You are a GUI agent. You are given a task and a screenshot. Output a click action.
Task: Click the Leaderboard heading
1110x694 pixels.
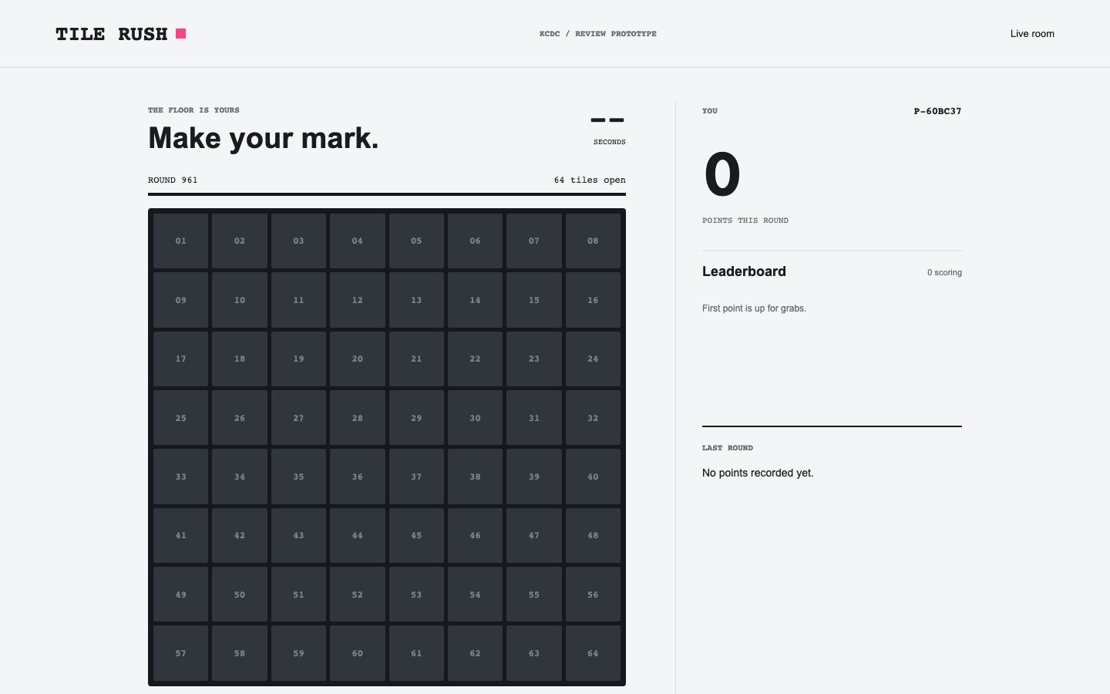[x=744, y=271]
